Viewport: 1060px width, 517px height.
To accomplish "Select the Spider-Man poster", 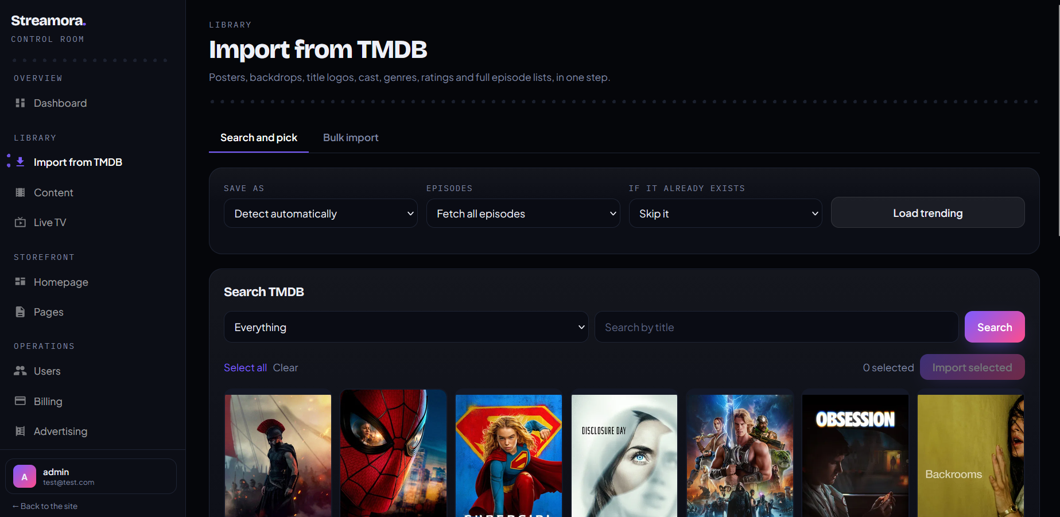I will point(393,453).
